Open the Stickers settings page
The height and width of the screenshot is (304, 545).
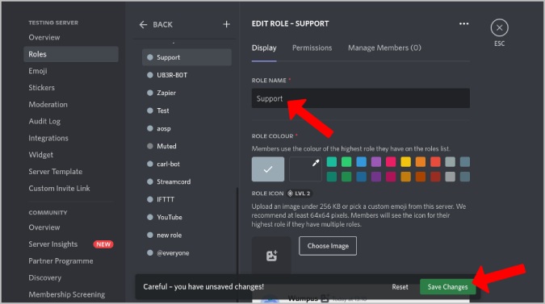pyautogui.click(x=41, y=88)
